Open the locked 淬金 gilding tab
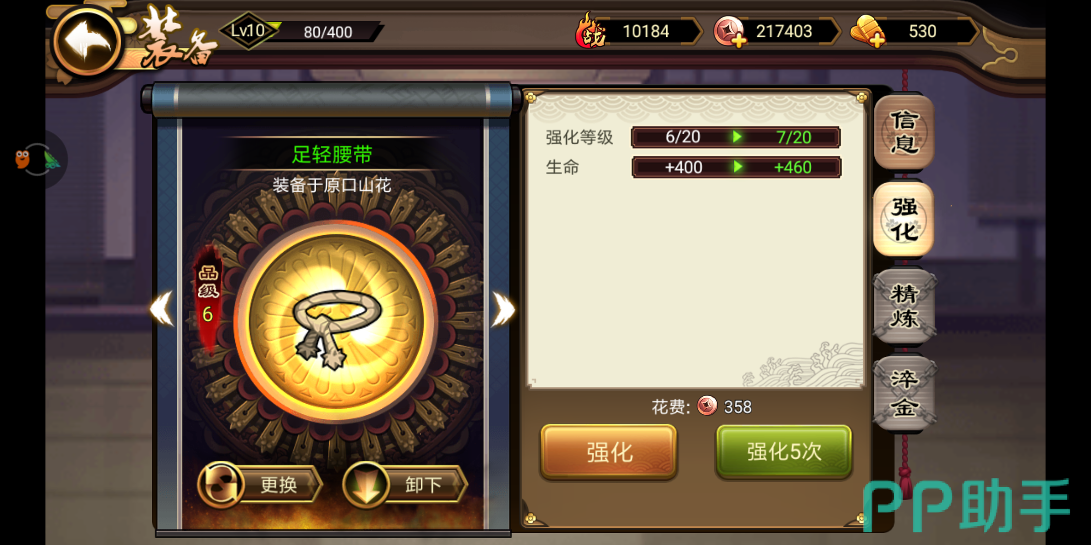Image resolution: width=1091 pixels, height=545 pixels. [x=904, y=393]
